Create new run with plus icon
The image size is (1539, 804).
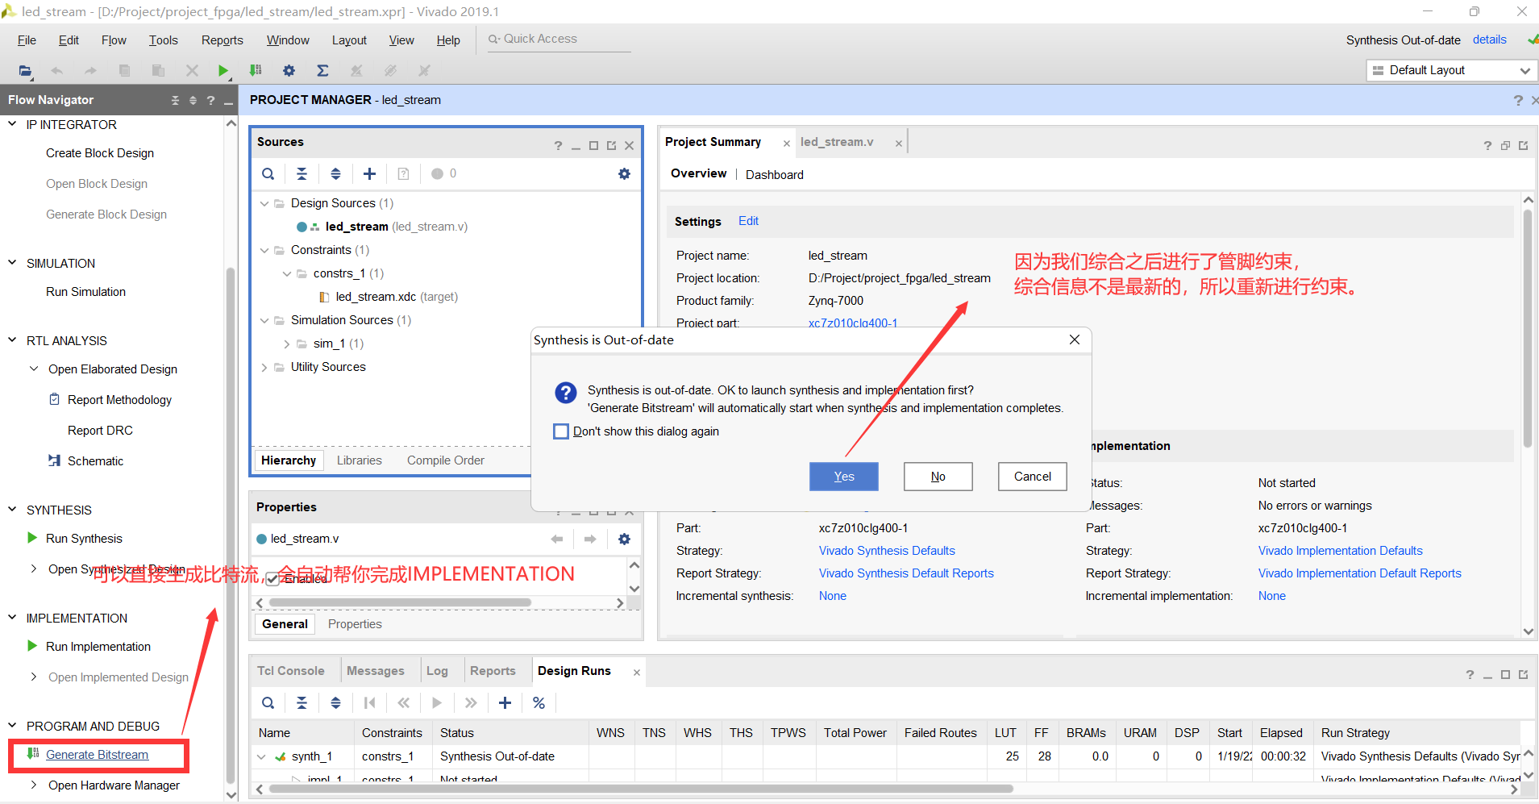505,703
